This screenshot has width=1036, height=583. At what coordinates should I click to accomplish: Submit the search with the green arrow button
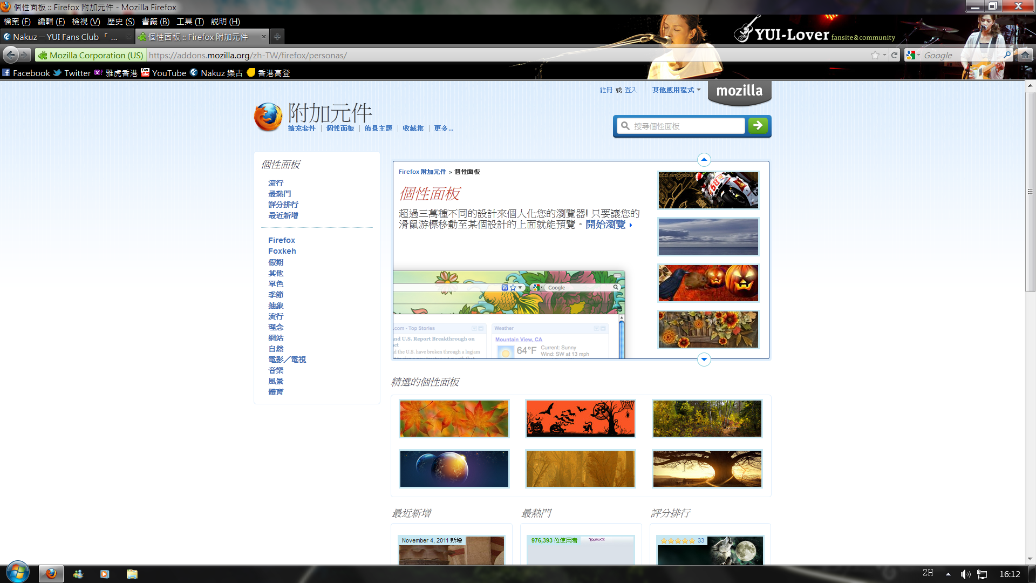point(758,125)
